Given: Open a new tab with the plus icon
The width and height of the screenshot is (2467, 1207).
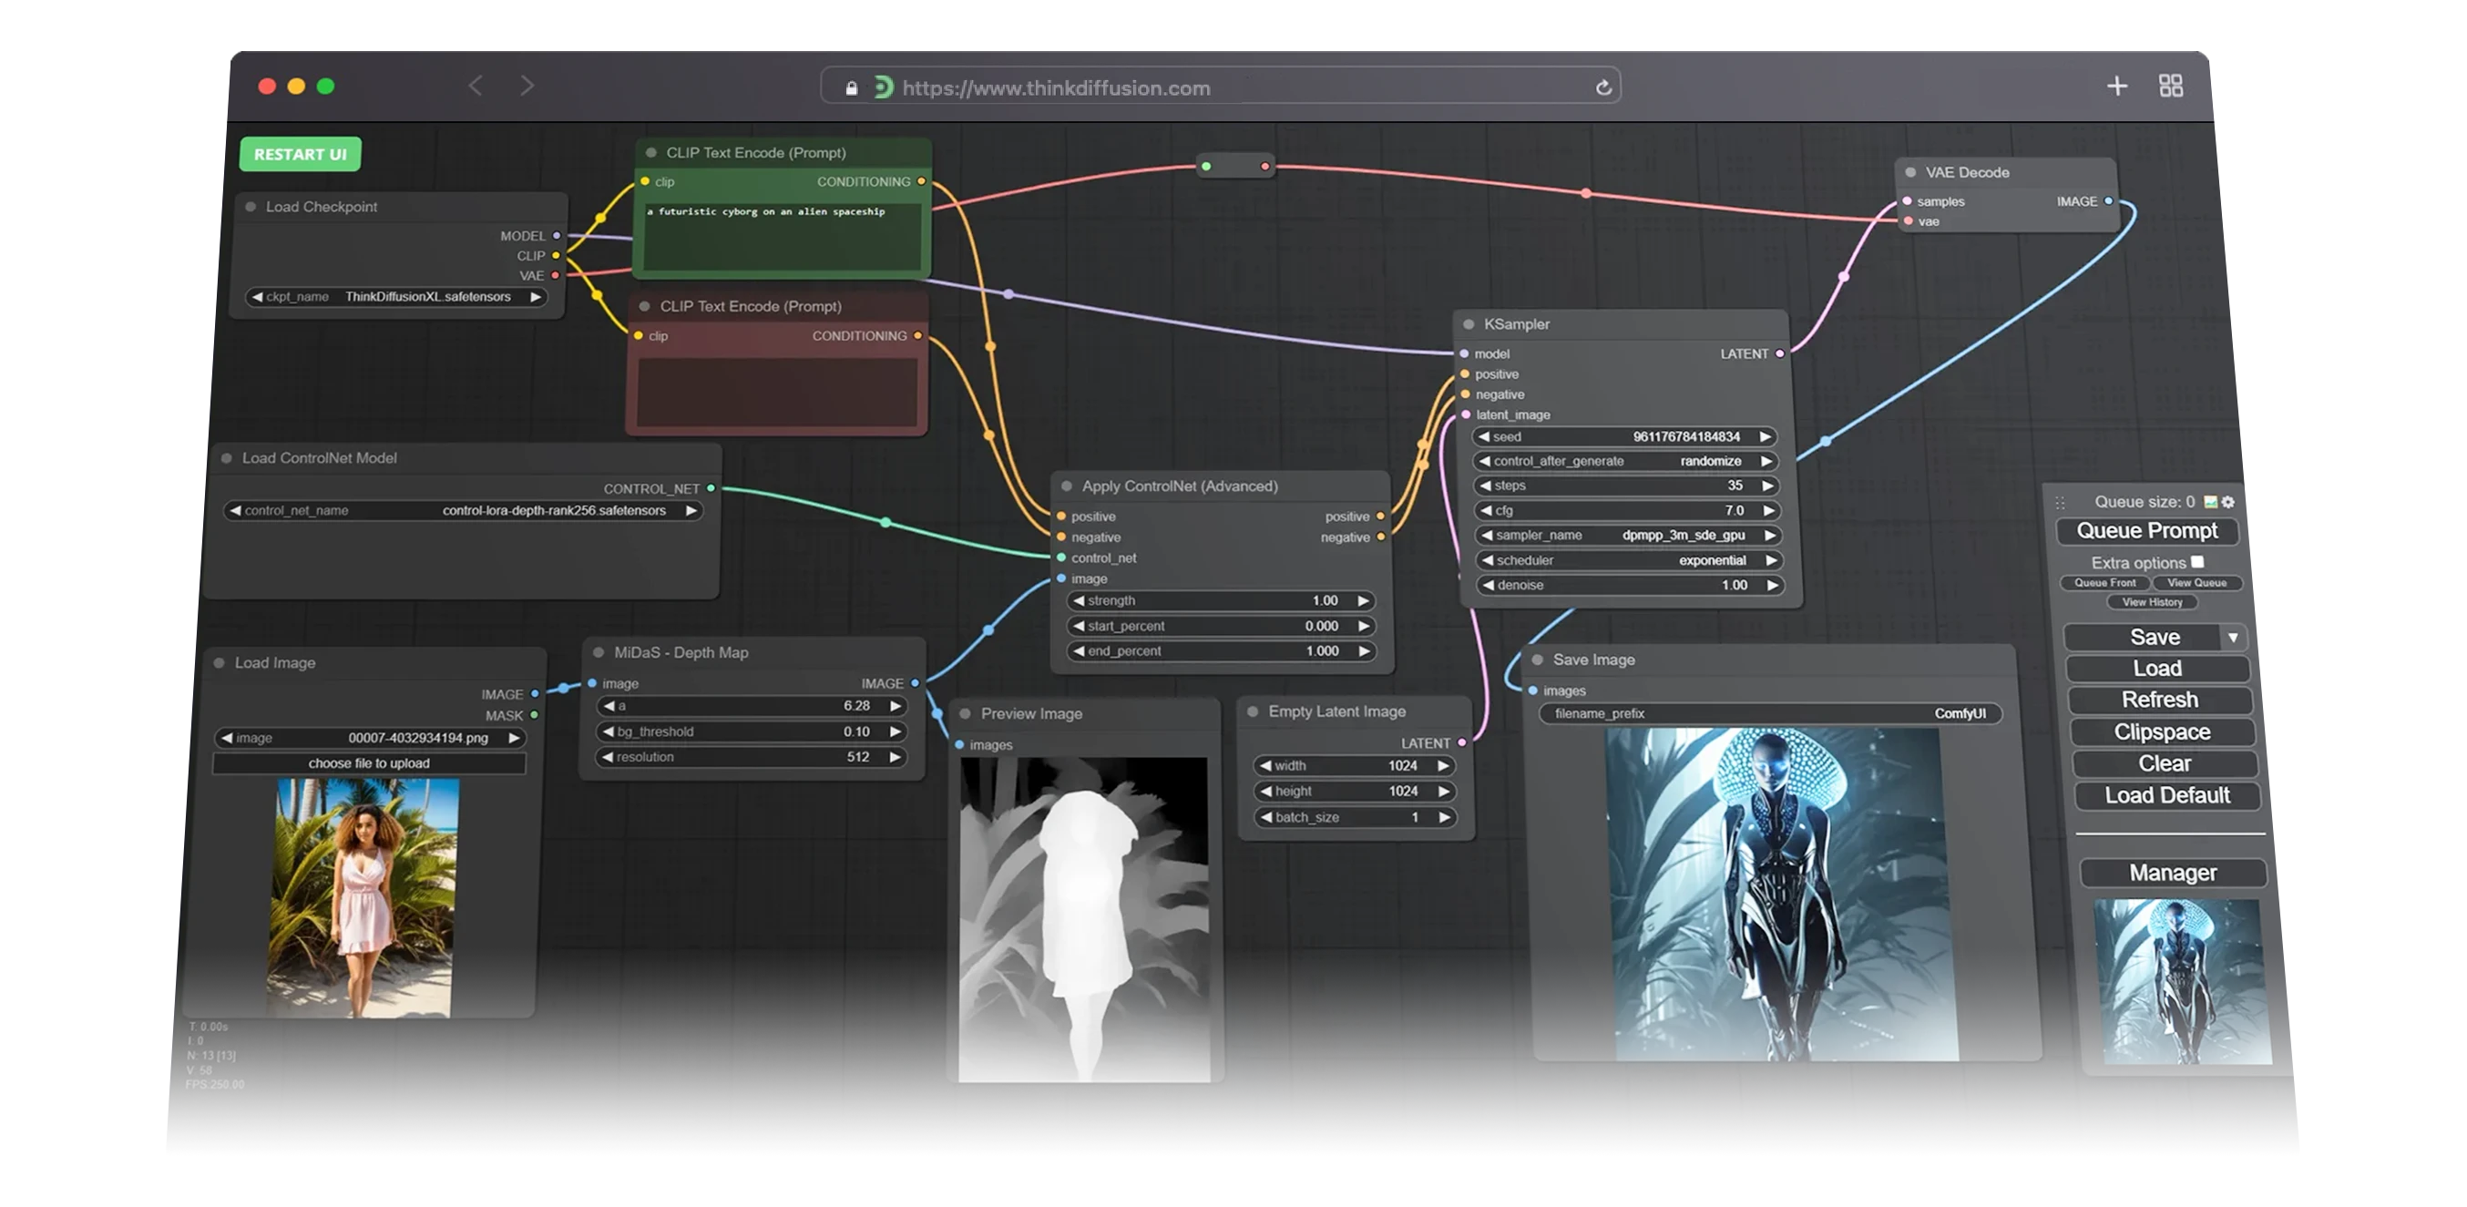Looking at the screenshot, I should pos(2117,86).
